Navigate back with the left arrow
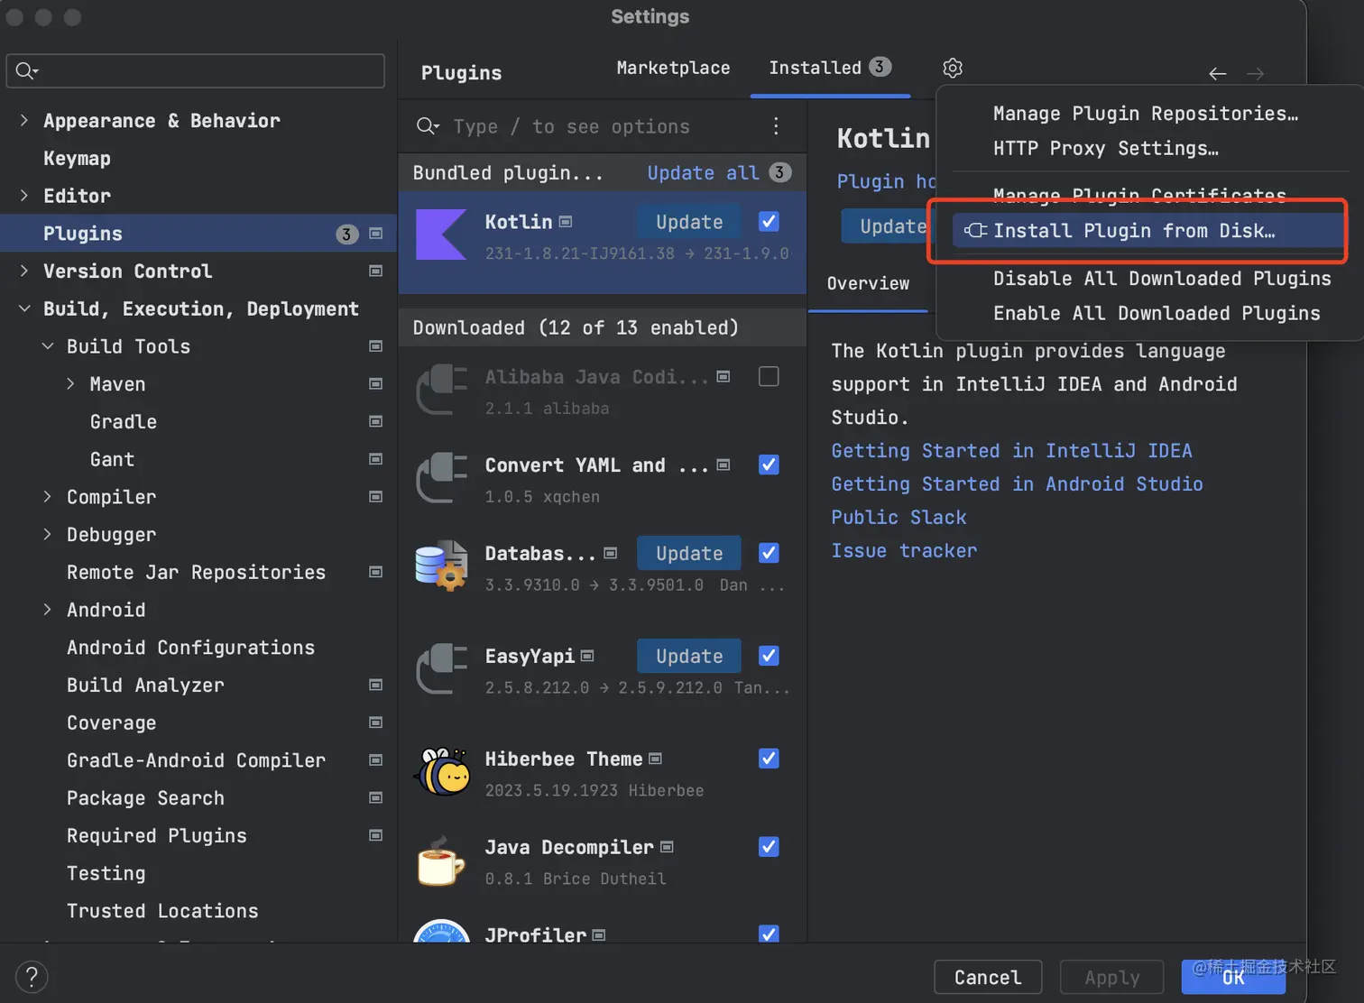 pos(1217,74)
